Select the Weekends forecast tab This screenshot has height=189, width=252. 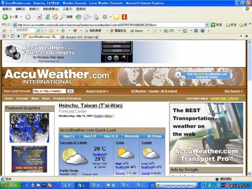pyautogui.click(x=132, y=136)
